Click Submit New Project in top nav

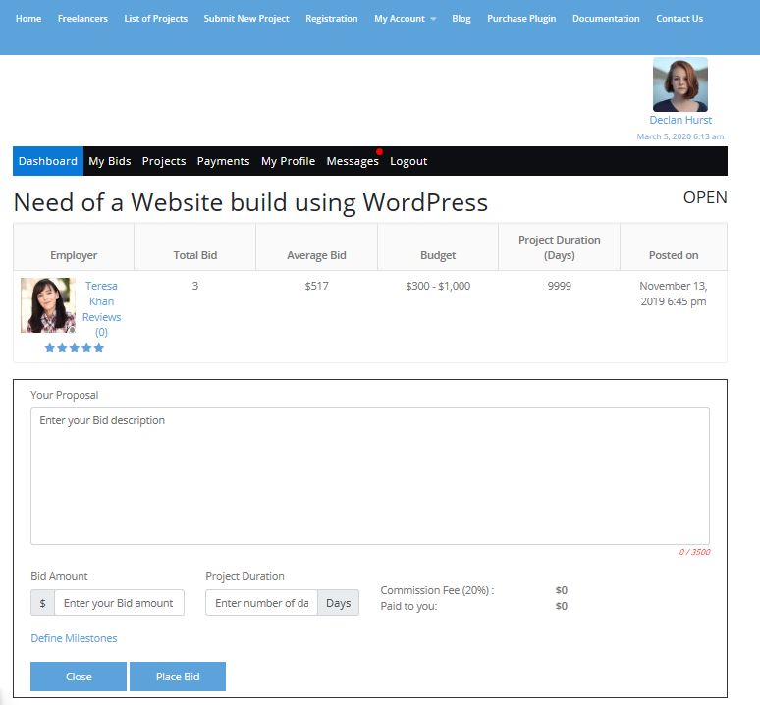tap(246, 19)
